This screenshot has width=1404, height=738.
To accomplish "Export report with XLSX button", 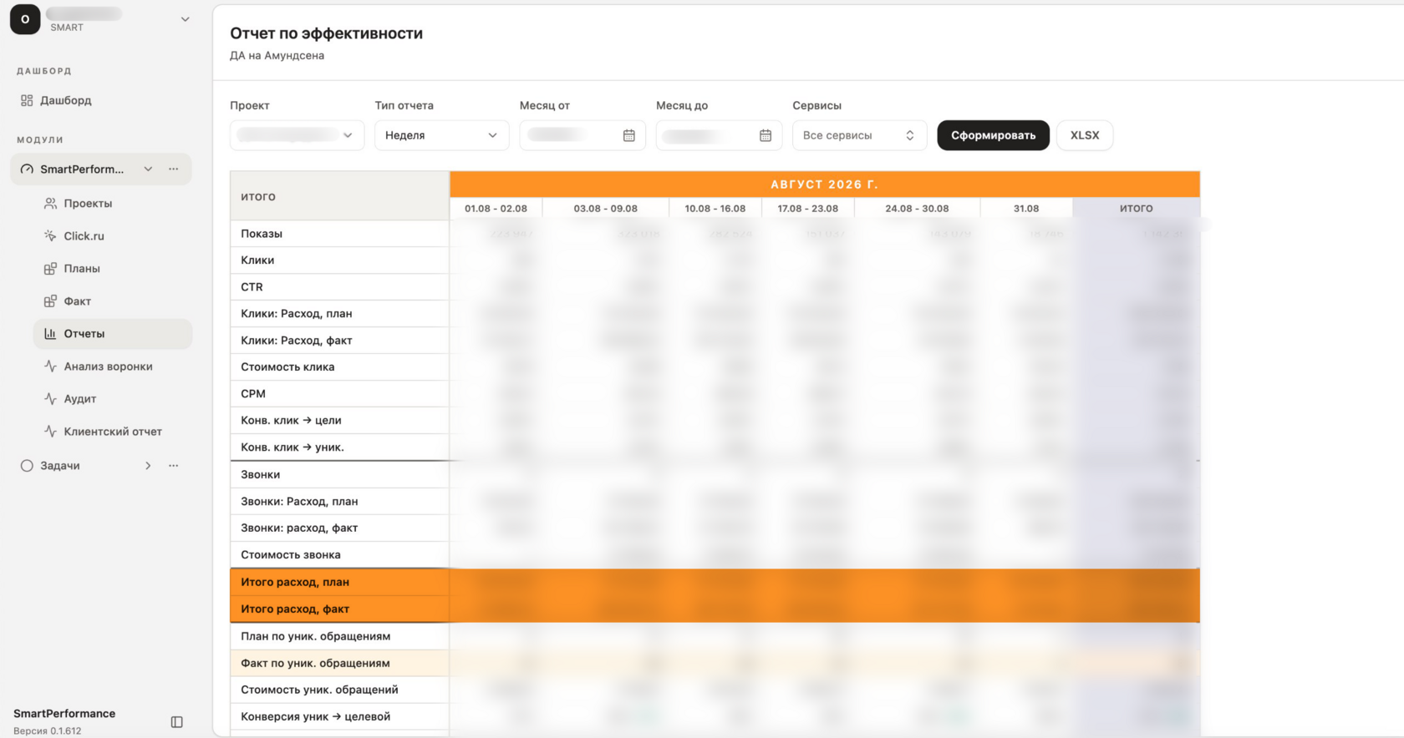I will (x=1085, y=135).
